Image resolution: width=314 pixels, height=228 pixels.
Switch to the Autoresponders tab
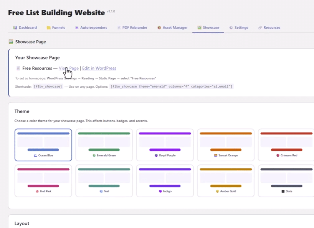(x=91, y=28)
